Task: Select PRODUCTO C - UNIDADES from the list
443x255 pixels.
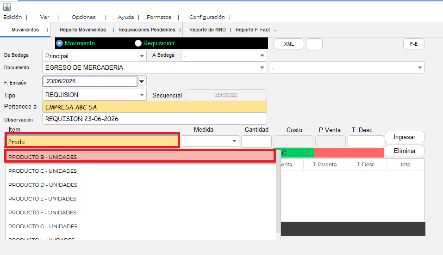Action: coord(140,171)
